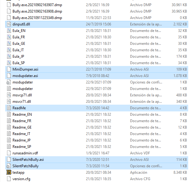The image size is (194, 182).
Task: Click the date 1/9/2021 16:47
Action: [98, 153]
